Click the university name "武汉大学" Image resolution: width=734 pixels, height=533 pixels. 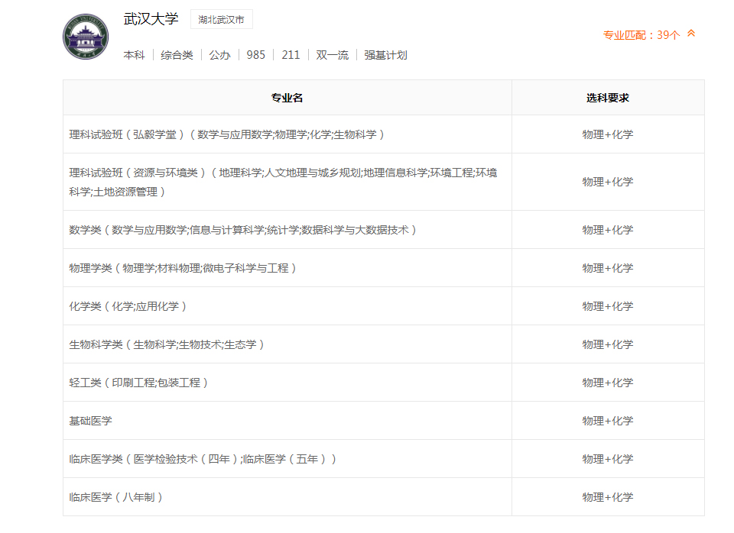coord(149,20)
